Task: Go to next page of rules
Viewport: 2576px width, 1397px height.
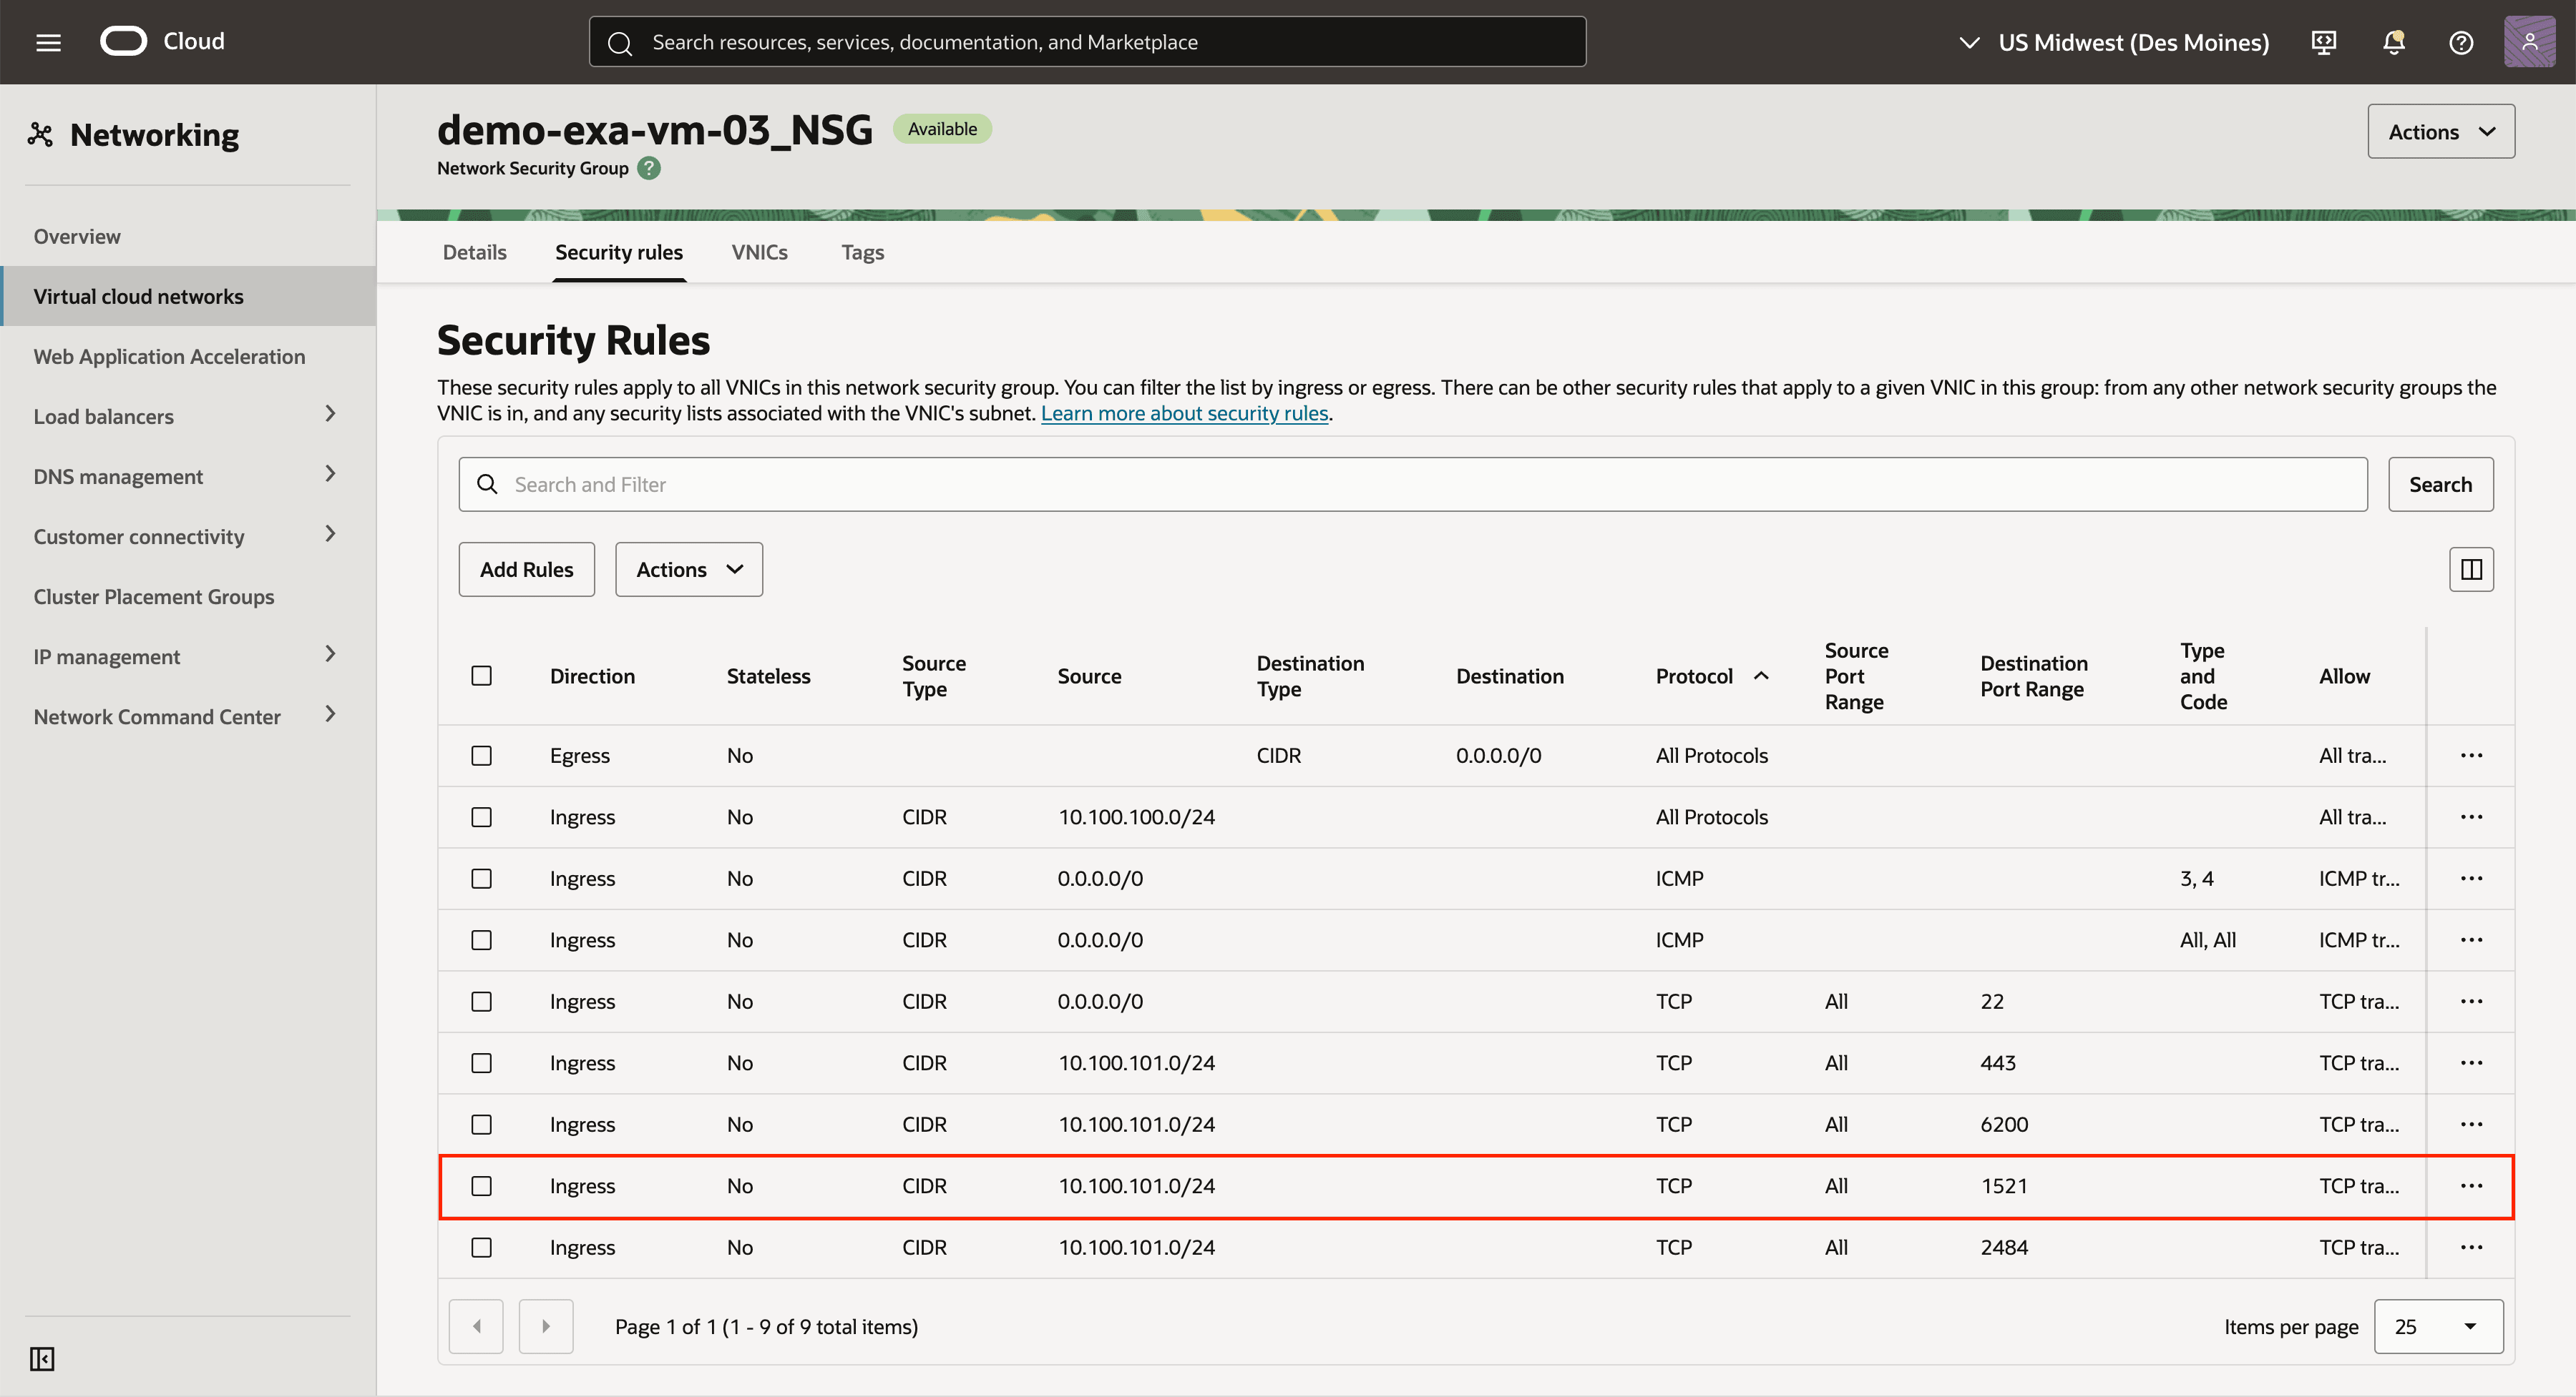Action: tap(546, 1326)
